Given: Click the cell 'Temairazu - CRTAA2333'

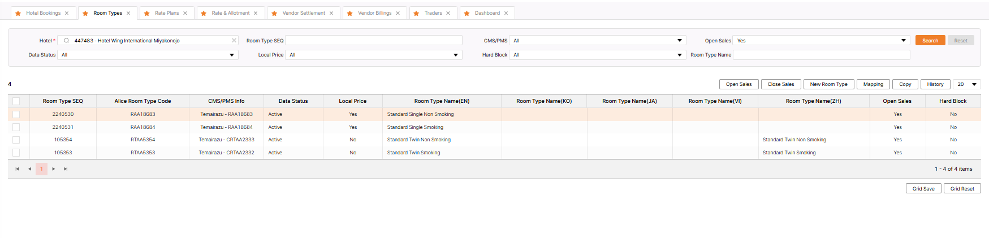Looking at the screenshot, I should pyautogui.click(x=226, y=140).
